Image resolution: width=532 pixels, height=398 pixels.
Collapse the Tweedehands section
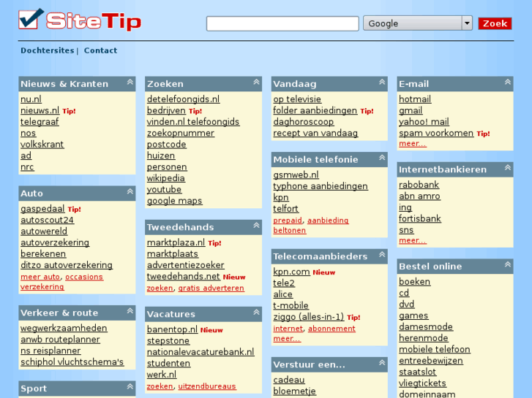(x=256, y=225)
